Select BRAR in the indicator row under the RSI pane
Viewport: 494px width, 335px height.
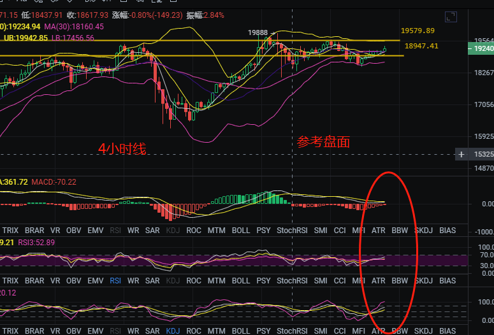[x=34, y=281]
